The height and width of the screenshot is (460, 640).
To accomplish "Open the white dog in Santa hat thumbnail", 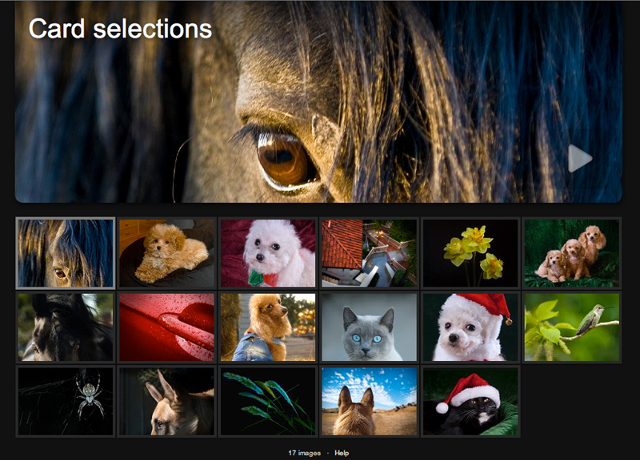I will coord(470,327).
